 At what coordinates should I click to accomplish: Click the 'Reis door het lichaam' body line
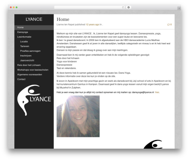pos(68,58)
